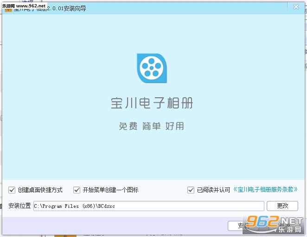
Task: Click the 宝川电子相册 title text
Action: coord(152,103)
